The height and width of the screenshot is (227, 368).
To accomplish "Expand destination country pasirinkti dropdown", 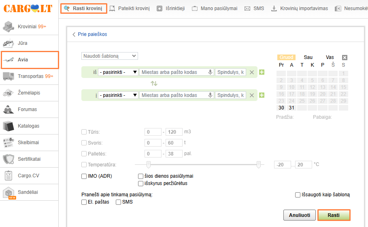I will coord(118,95).
